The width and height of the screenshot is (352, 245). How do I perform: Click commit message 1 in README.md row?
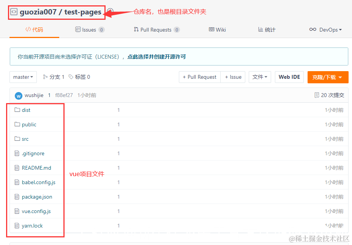(x=118, y=168)
